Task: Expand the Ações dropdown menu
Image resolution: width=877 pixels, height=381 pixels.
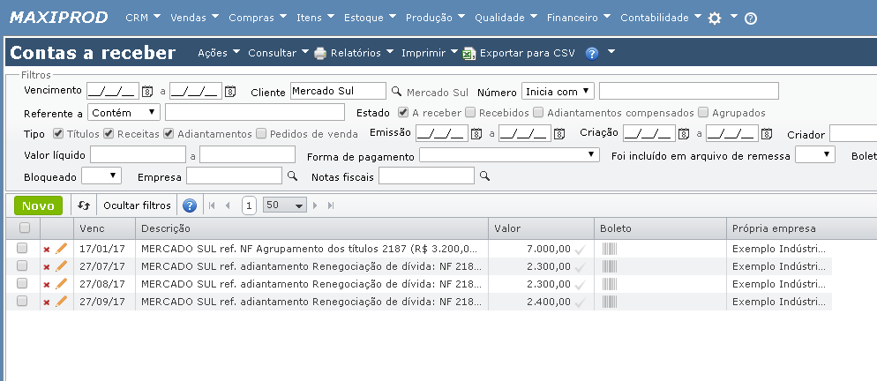Action: point(219,53)
